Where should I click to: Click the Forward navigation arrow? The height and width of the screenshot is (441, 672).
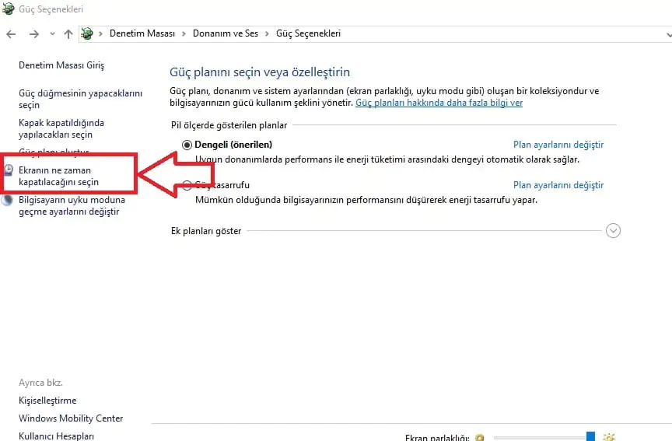coord(34,34)
